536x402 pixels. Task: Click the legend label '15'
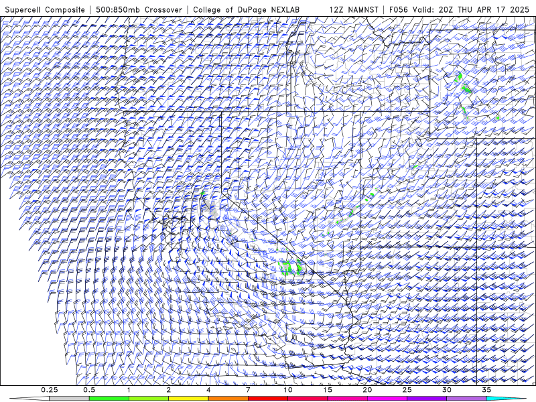tap(328, 390)
